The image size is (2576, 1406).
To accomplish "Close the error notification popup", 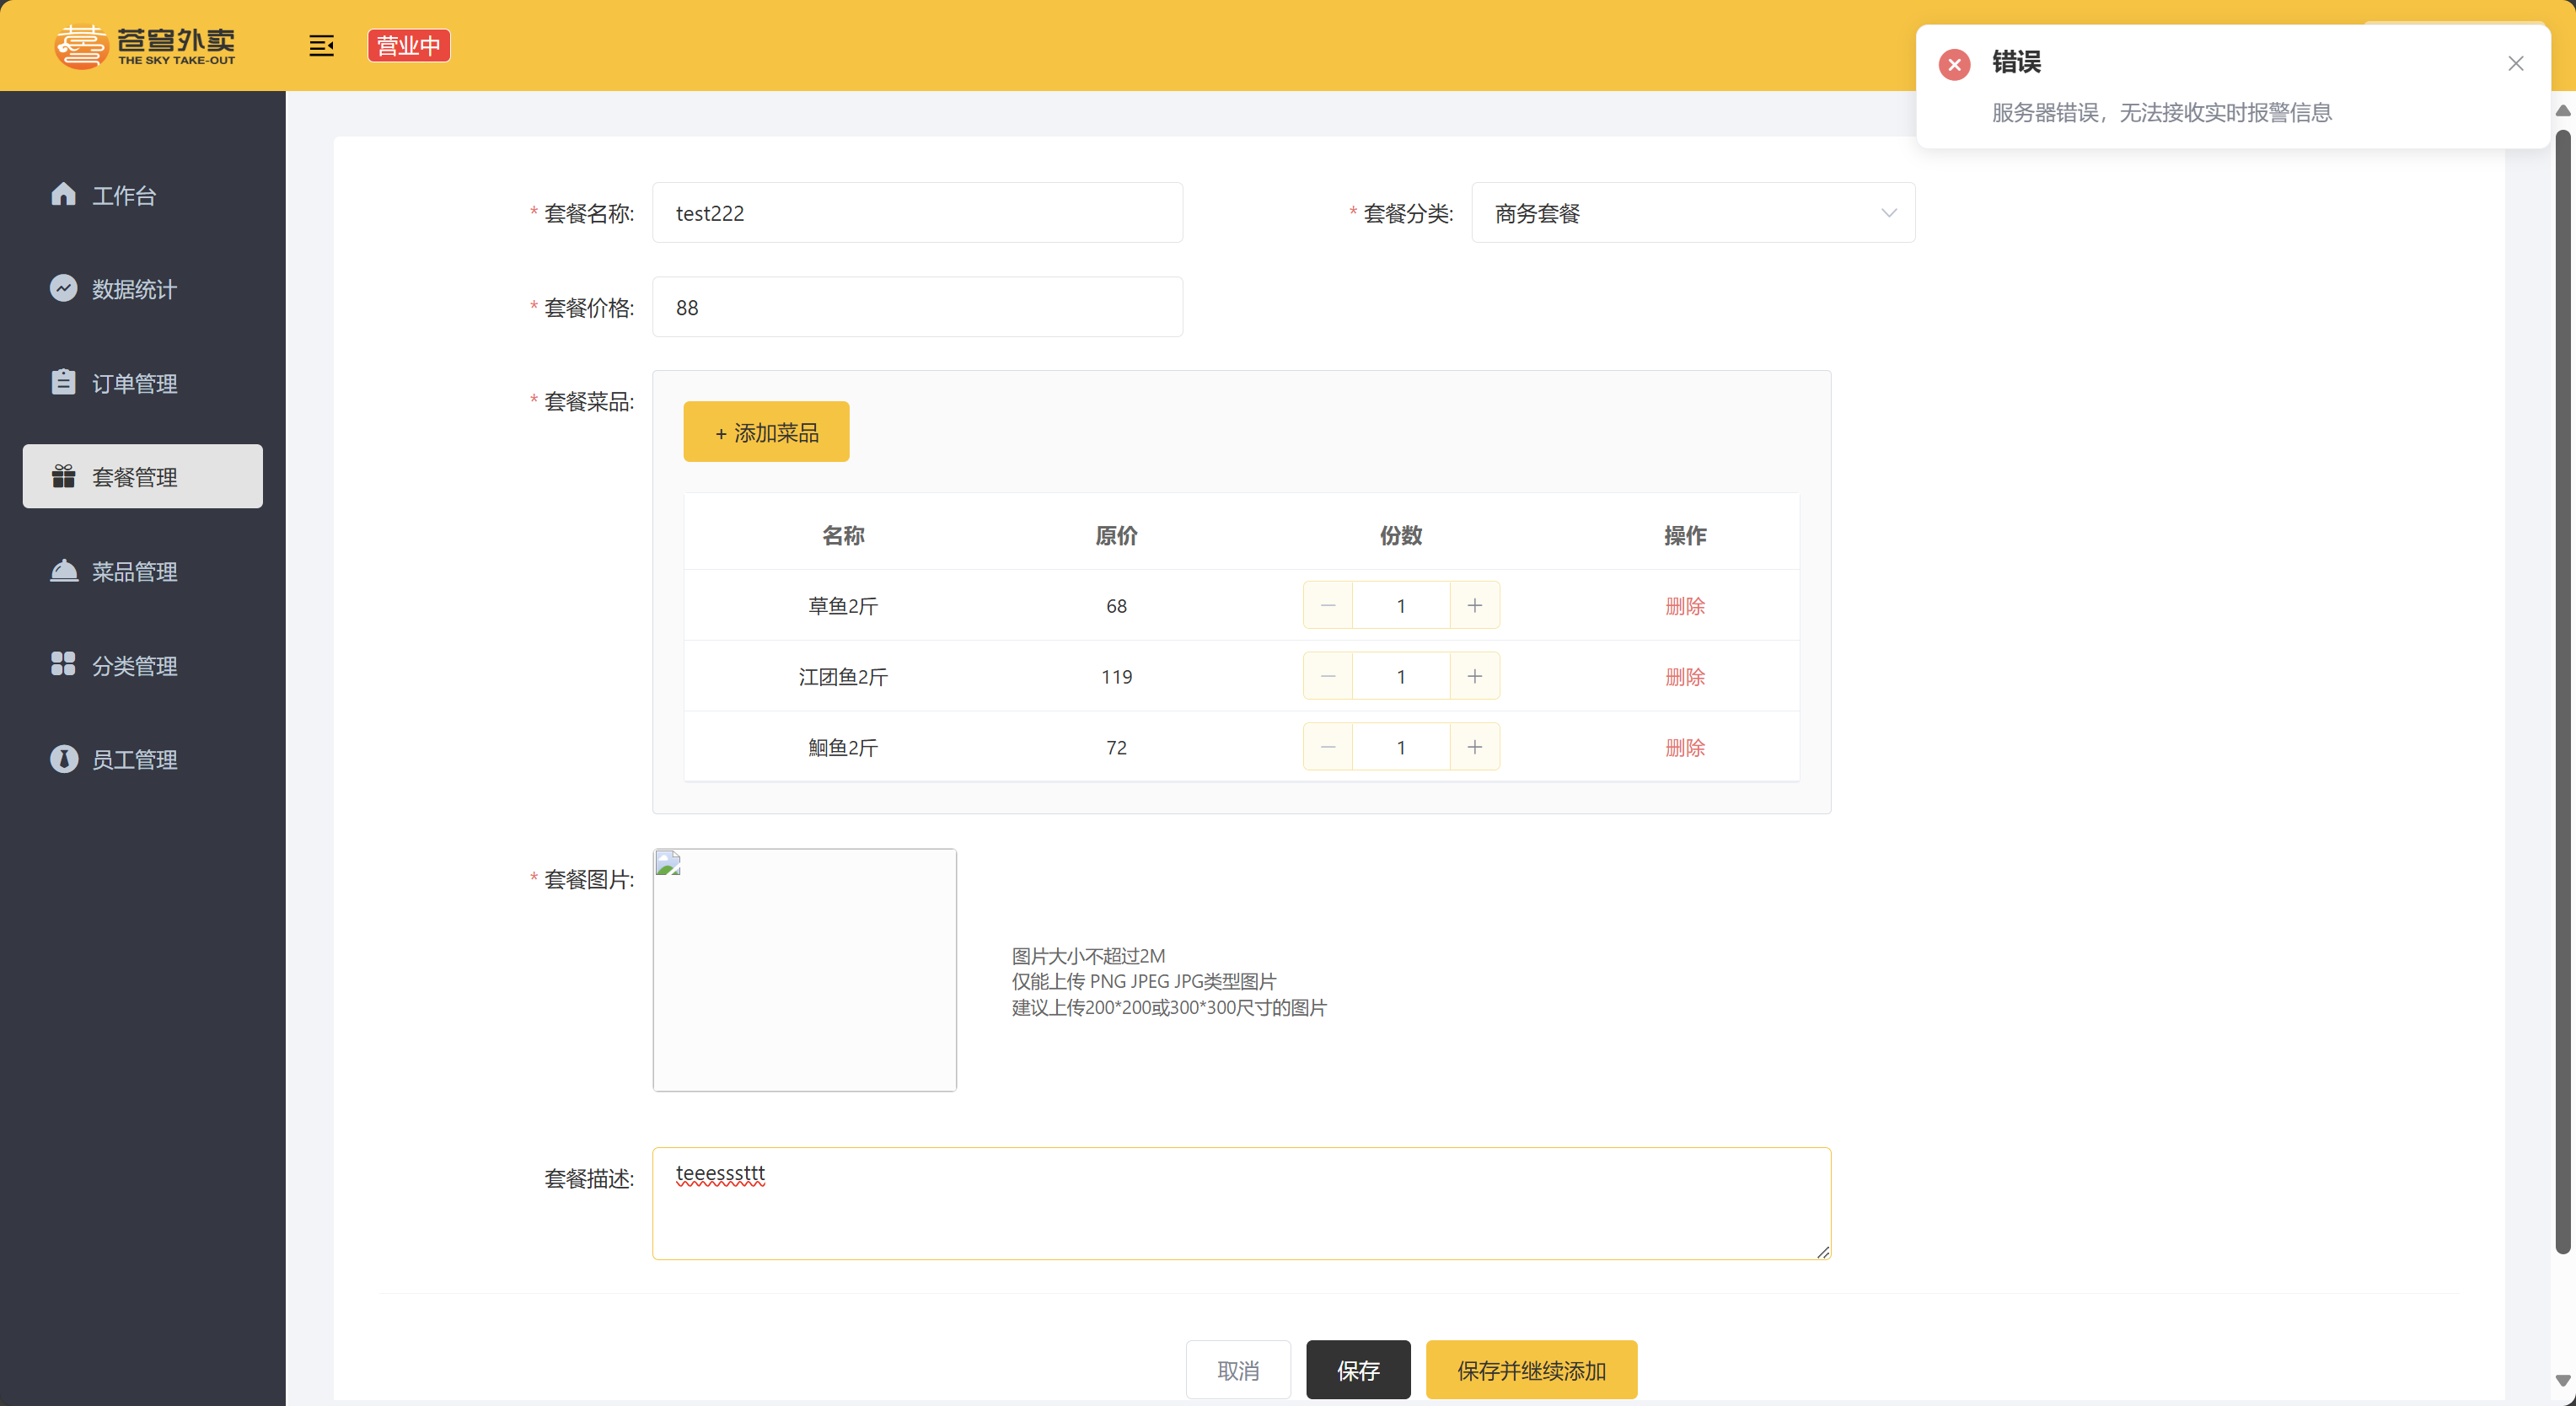I will [2515, 64].
